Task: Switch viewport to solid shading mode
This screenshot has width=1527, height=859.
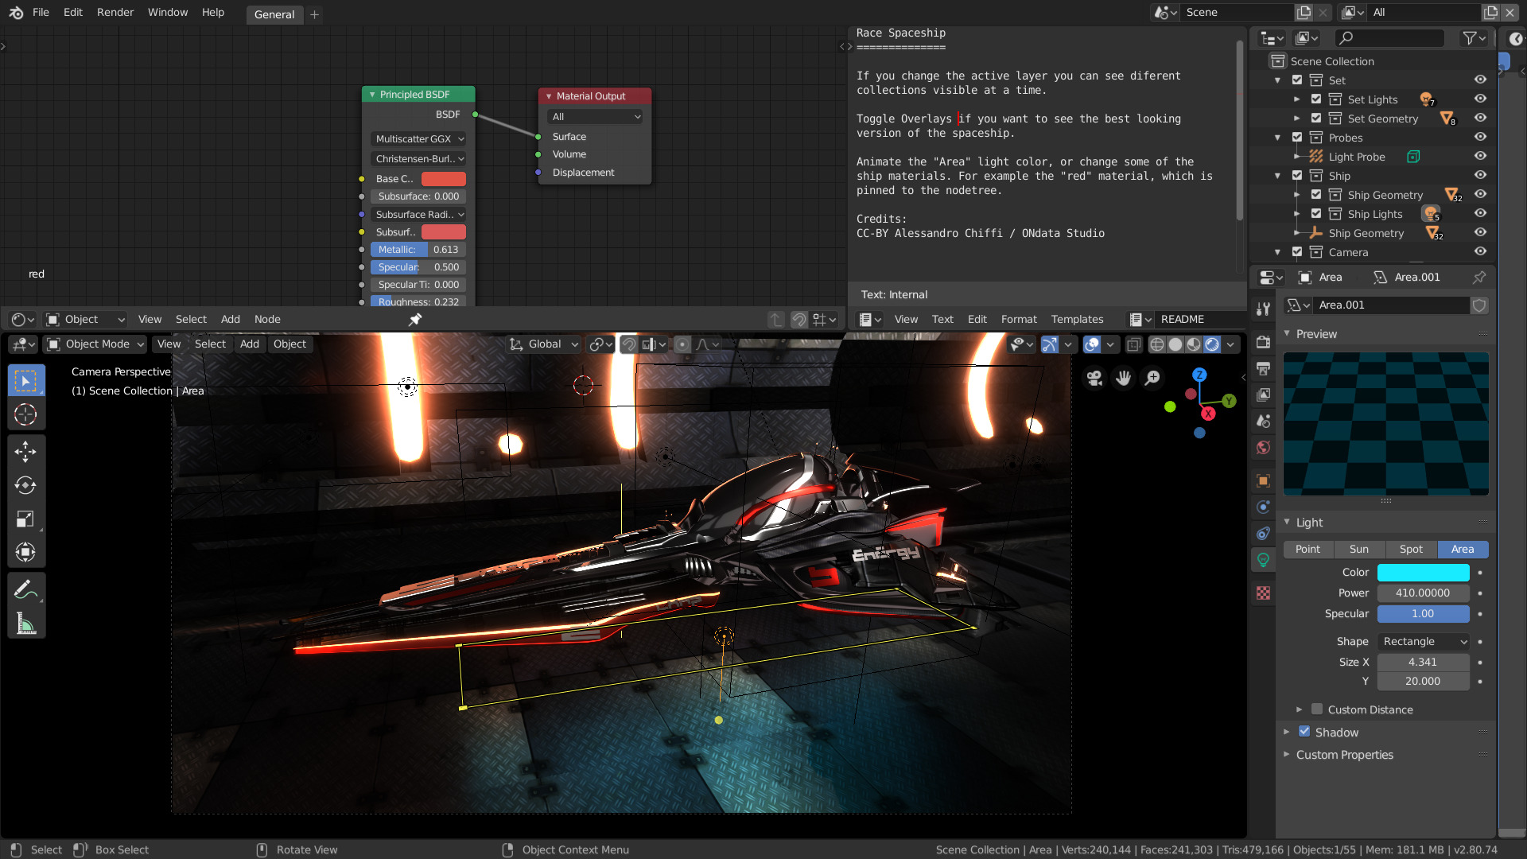Action: click(x=1175, y=344)
